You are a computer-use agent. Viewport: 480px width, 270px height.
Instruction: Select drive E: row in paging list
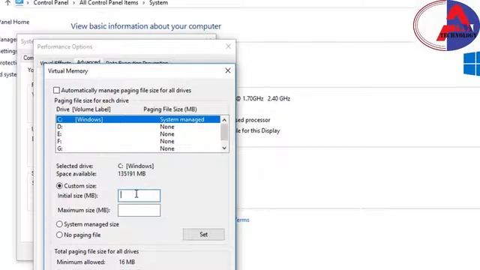point(138,134)
